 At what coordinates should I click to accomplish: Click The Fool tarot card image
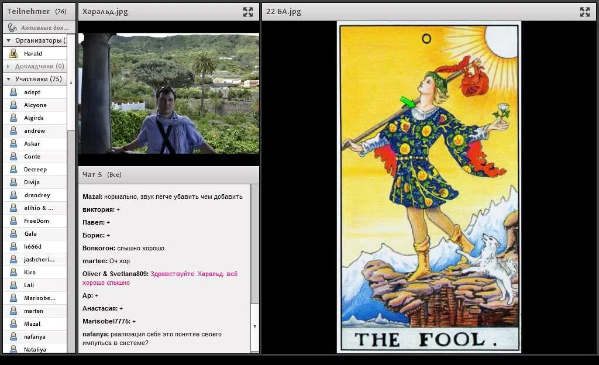429,187
